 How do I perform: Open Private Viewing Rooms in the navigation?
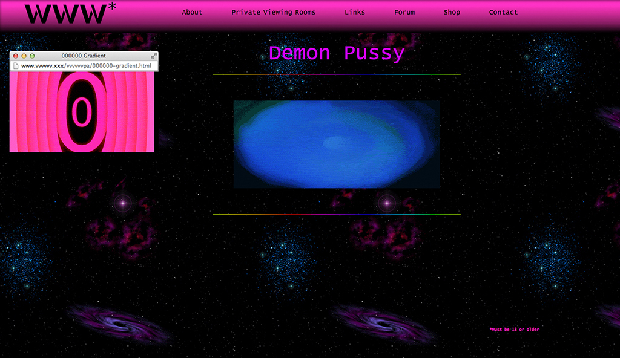(274, 12)
